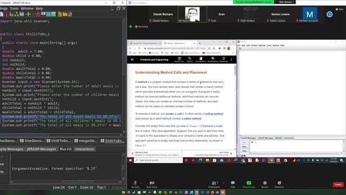Click the red Leave button

(338, 184)
